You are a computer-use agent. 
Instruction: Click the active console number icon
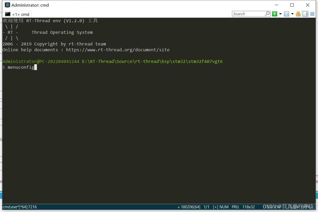pos(286,14)
